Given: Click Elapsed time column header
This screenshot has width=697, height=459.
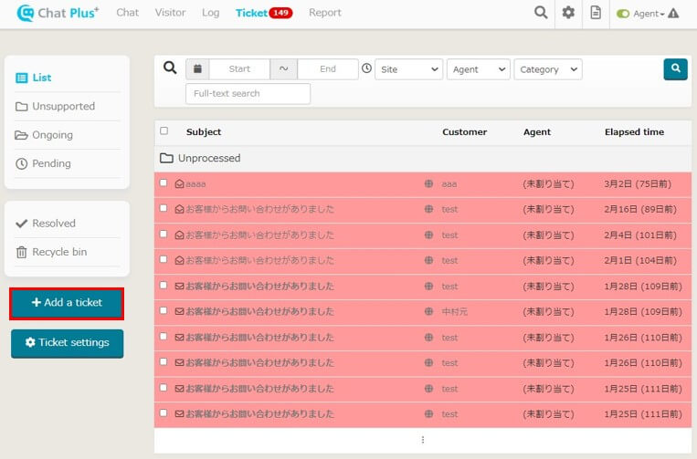Looking at the screenshot, I should coord(634,131).
